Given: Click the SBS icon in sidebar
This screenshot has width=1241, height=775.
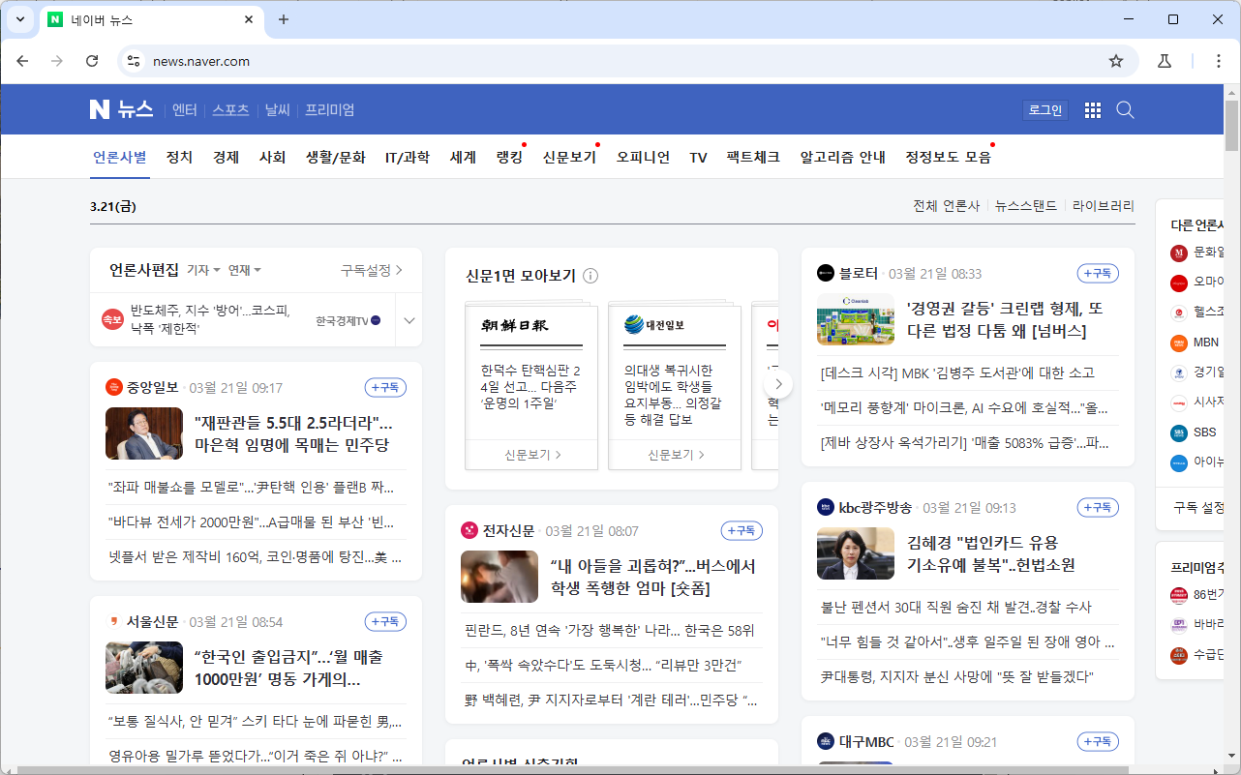Looking at the screenshot, I should tap(1179, 432).
